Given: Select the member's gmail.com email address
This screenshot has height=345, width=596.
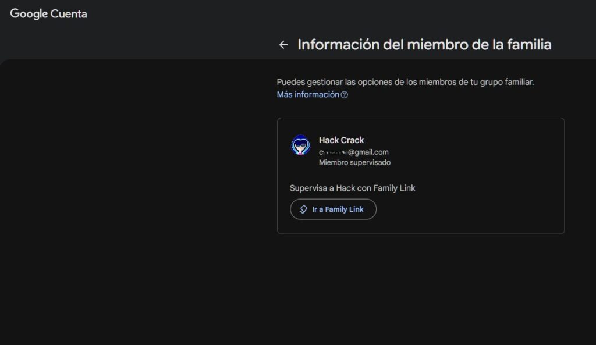Looking at the screenshot, I should (353, 152).
